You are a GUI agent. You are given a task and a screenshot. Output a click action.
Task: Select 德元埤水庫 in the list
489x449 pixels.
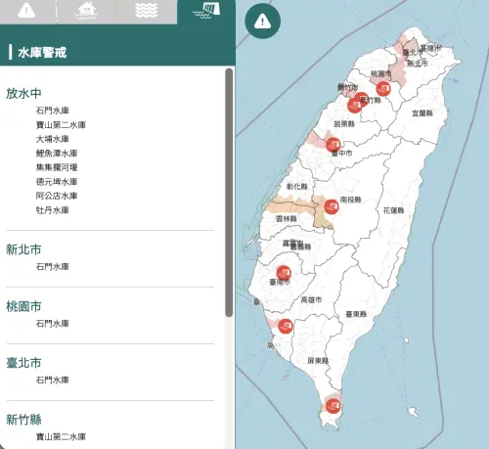click(x=57, y=182)
